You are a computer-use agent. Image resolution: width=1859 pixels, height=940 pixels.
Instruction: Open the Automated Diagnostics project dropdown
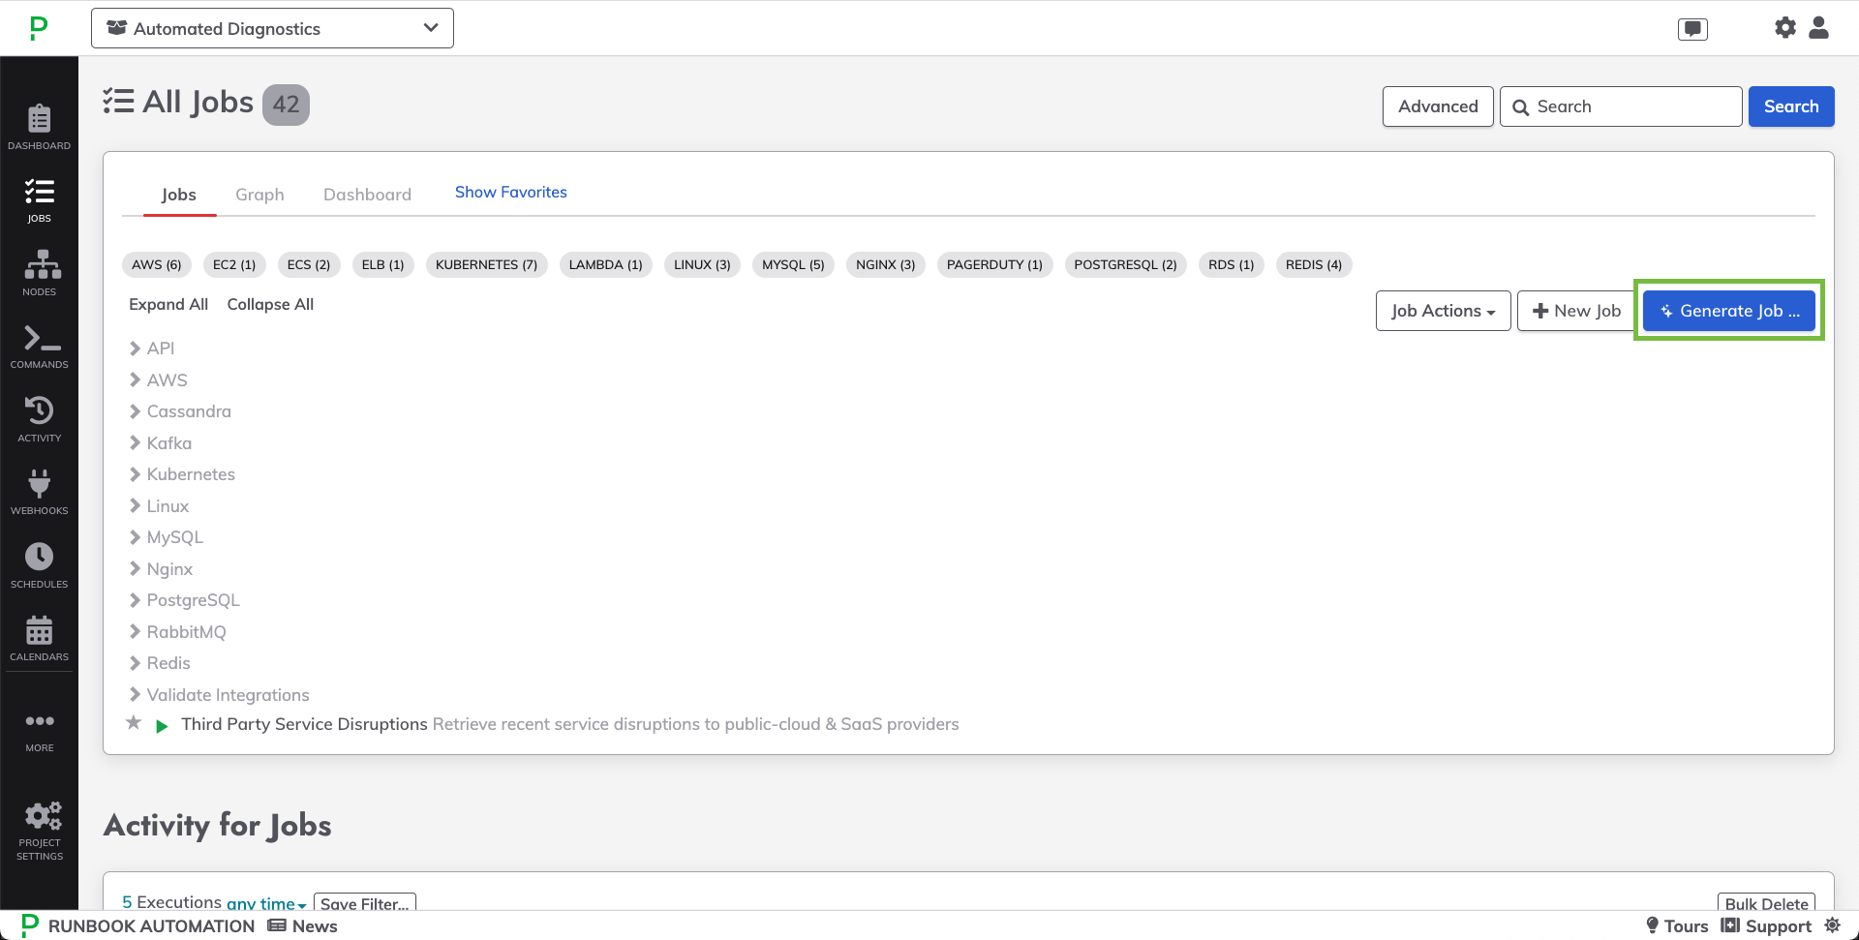tap(272, 28)
